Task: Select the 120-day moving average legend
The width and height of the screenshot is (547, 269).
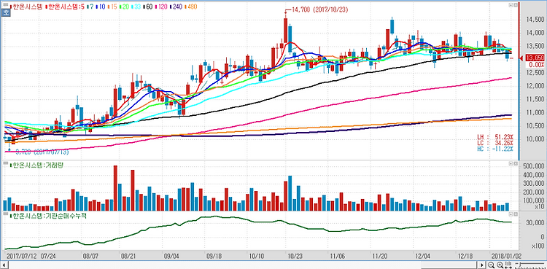Action: (x=161, y=7)
